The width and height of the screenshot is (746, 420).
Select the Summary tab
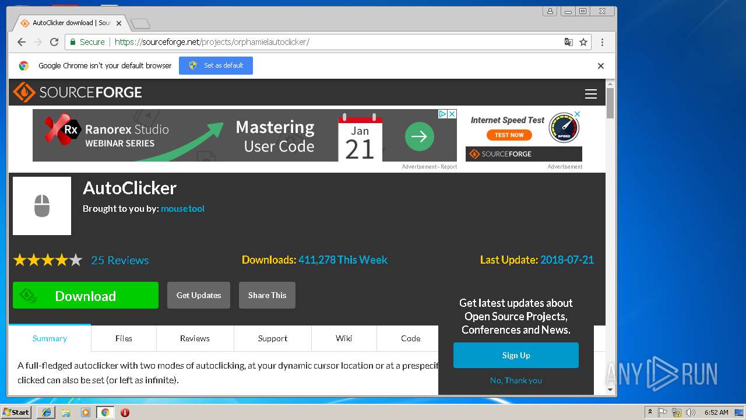[50, 338]
